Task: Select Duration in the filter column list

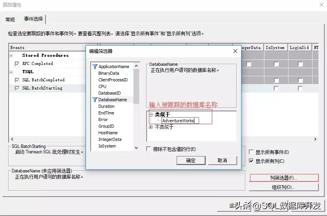Action: pyautogui.click(x=107, y=106)
